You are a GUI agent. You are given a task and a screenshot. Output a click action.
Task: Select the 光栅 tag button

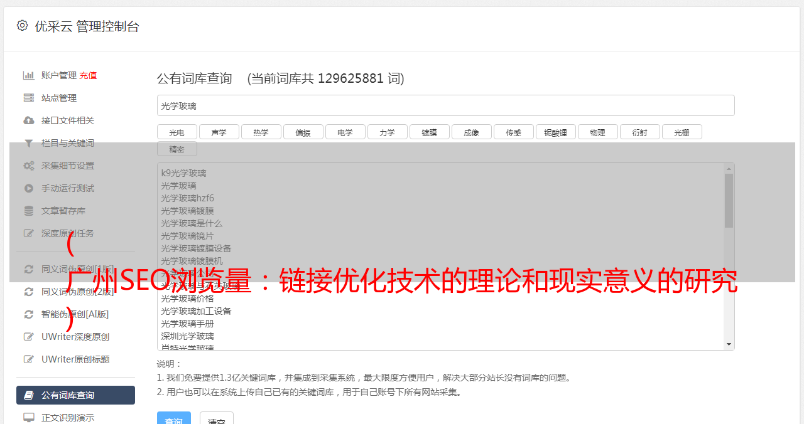pyautogui.click(x=682, y=132)
